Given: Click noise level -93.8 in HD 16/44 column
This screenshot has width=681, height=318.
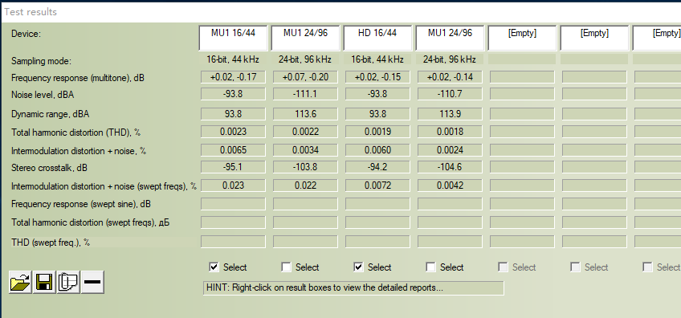Looking at the screenshot, I should 377,94.
